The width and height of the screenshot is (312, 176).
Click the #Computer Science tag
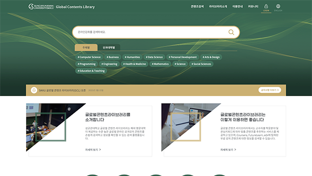pos(89,57)
